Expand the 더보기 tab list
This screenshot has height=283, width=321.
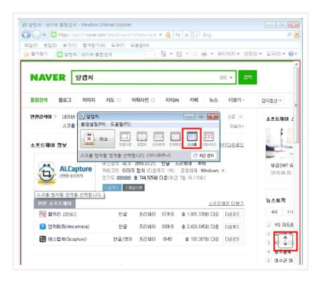tap(236, 100)
